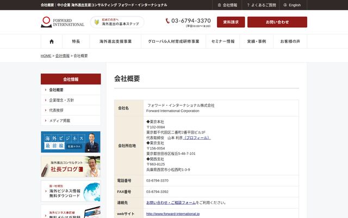
Task: Click address 東京都千代田区二番町2番平田ビル1F
Action: [x=176, y=132]
